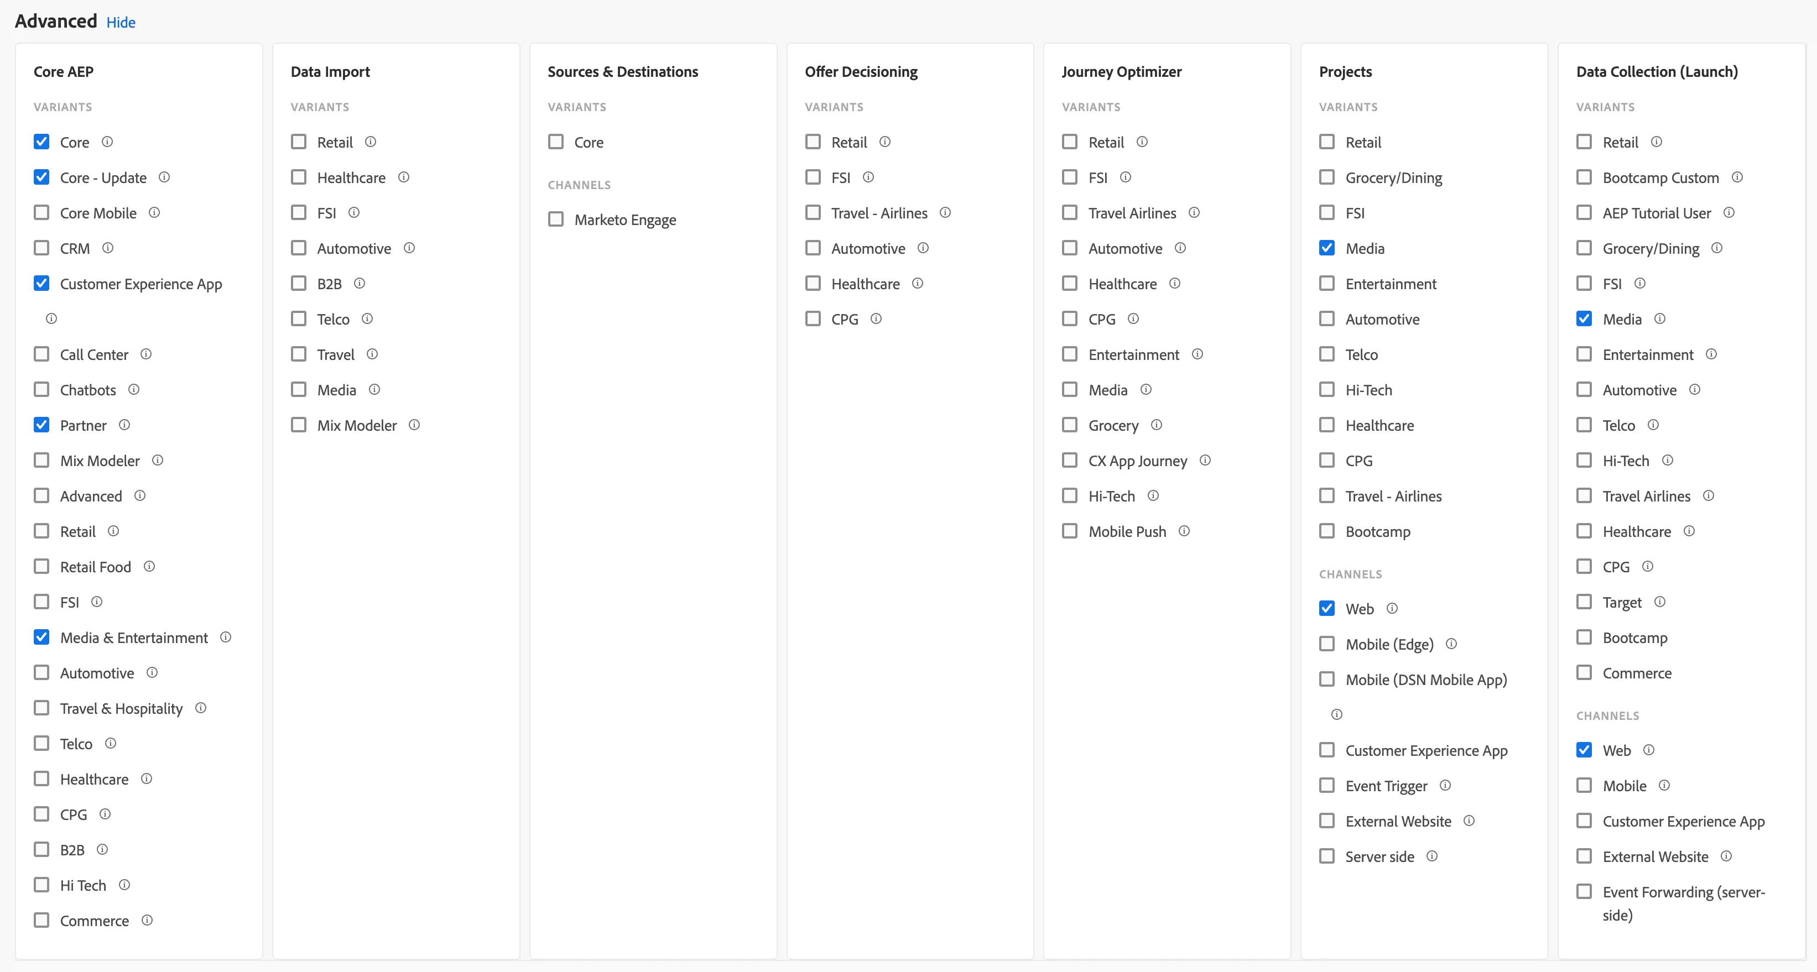
Task: Enable Hi-Tech in Journey Optimizer
Action: click(1070, 495)
